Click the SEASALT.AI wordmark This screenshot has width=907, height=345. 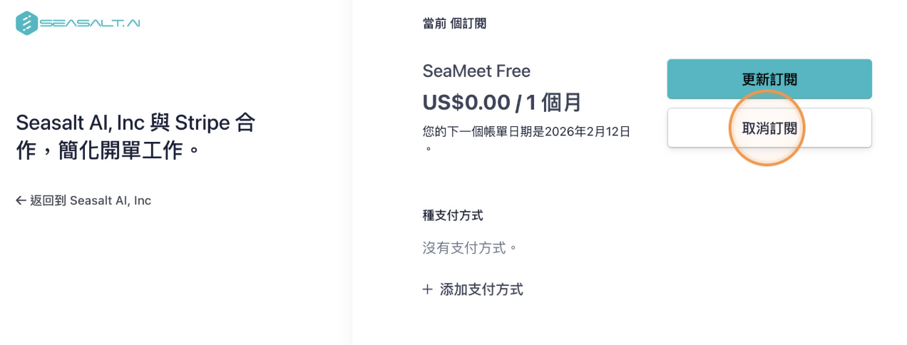click(90, 23)
